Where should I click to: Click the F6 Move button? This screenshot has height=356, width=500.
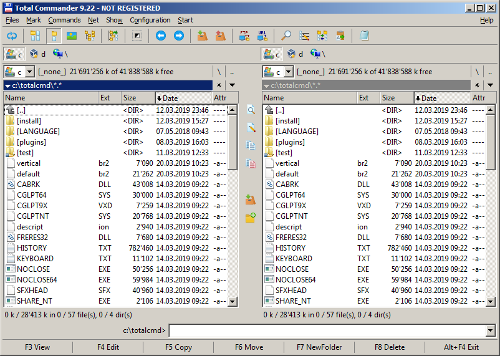point(249,347)
